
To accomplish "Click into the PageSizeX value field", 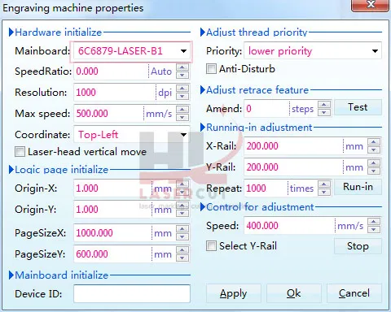I will (x=112, y=233).
